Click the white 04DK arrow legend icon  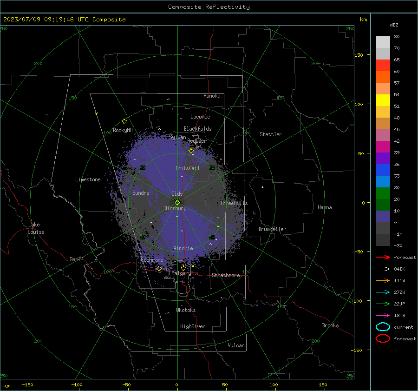pos(383,269)
